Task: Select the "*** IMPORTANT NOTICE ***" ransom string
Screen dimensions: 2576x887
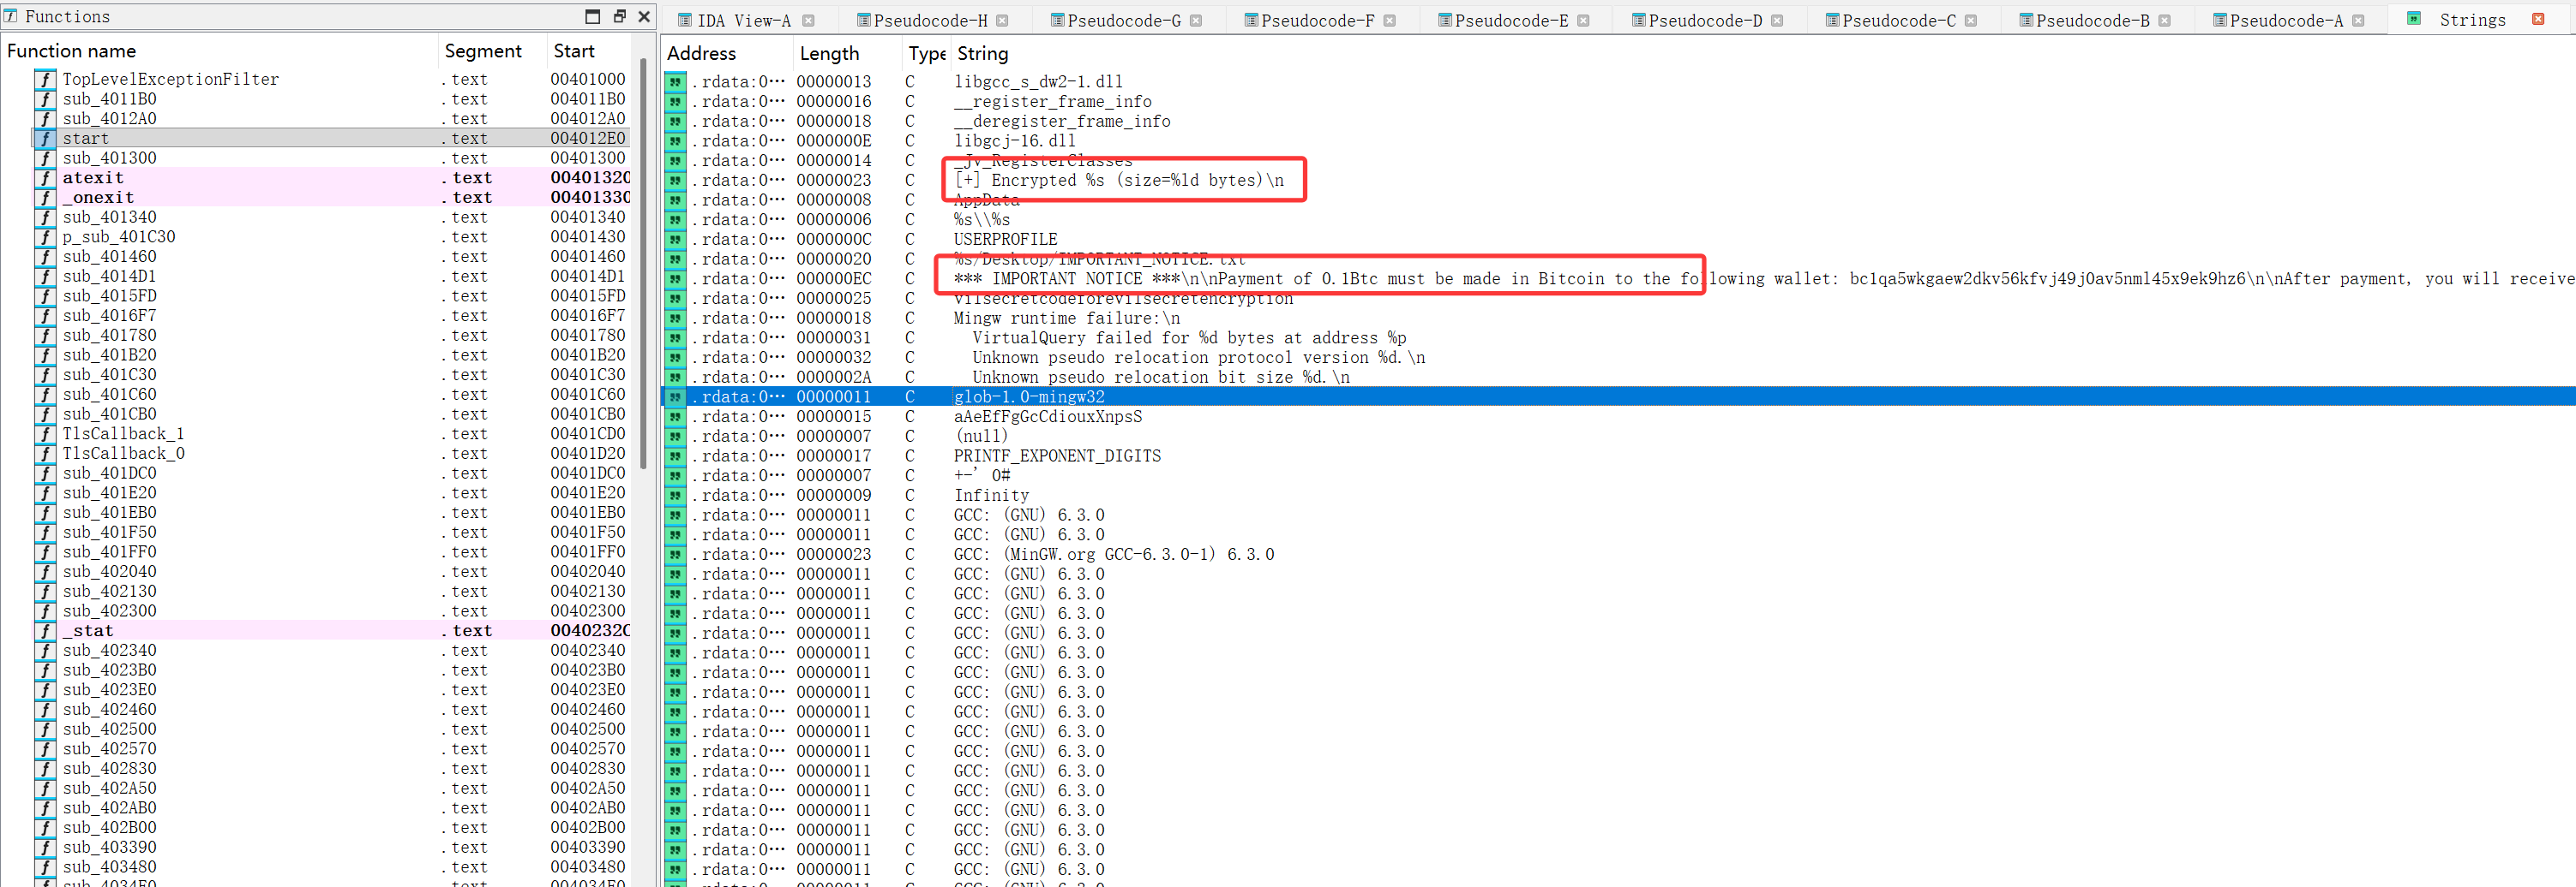Action: point(1765,279)
